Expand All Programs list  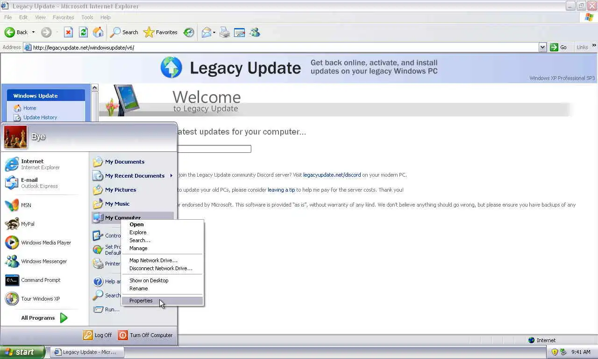click(45, 318)
